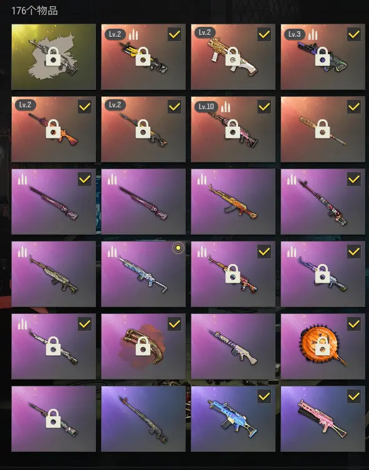Uncheck the pumpkin item checkbox

click(354, 324)
